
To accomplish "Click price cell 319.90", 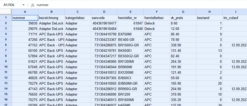I will pos(183,94).
